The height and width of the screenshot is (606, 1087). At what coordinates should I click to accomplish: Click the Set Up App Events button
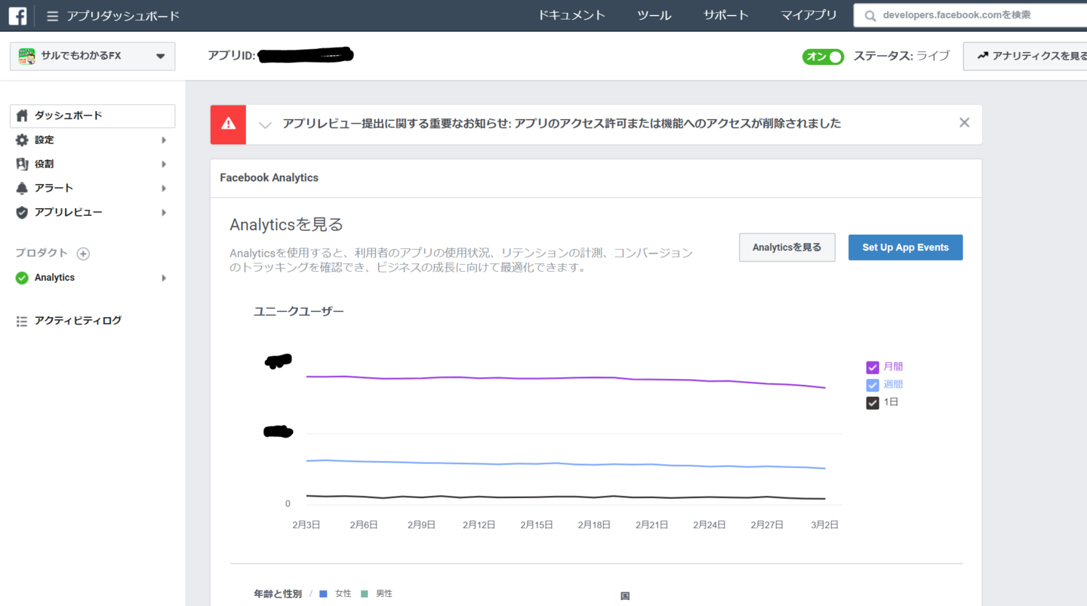pyautogui.click(x=906, y=248)
